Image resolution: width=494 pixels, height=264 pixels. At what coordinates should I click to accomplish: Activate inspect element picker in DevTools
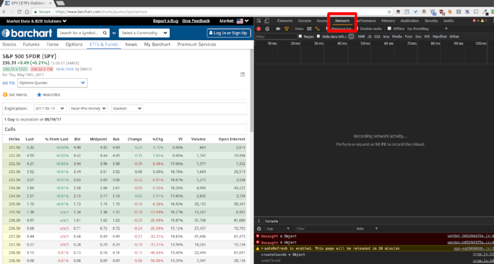coord(259,21)
